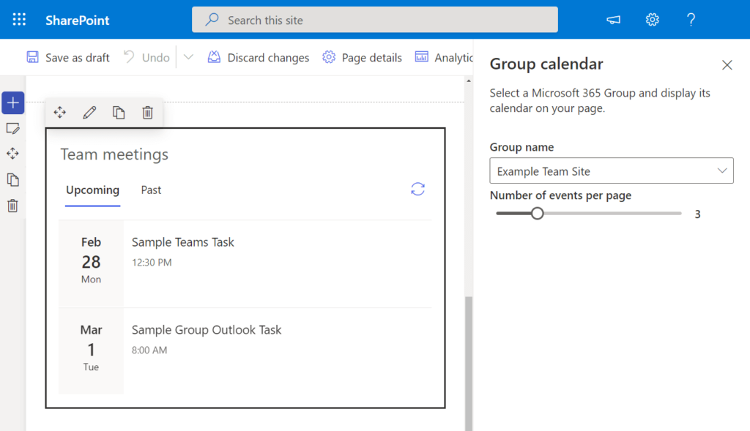Click the 8:00 AM event time
This screenshot has width=750, height=431.
(149, 350)
